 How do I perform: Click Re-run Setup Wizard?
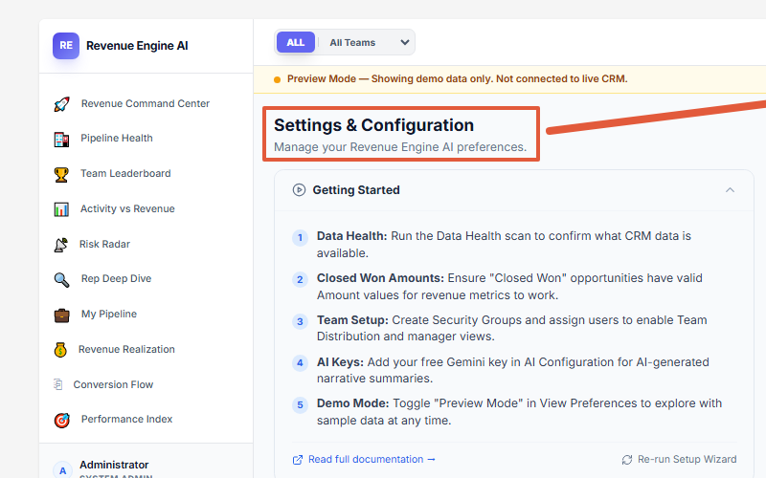click(687, 460)
